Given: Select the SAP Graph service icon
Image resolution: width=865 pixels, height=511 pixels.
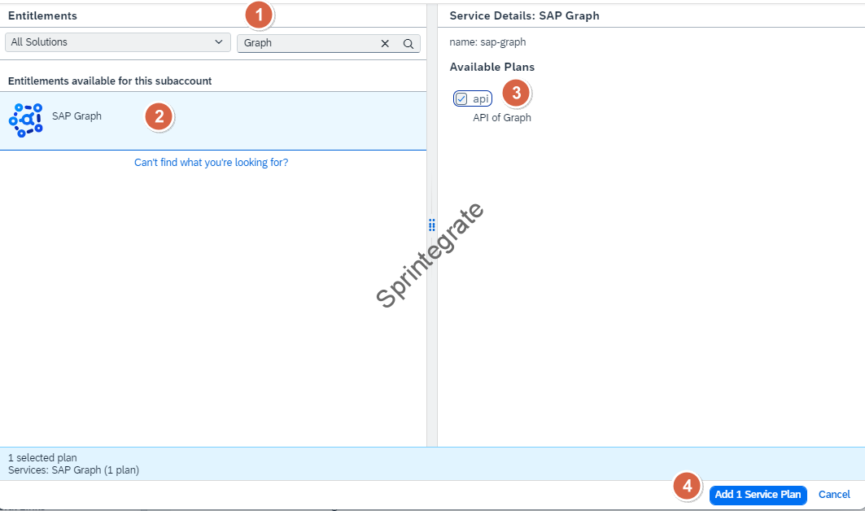Looking at the screenshot, I should click(25, 120).
